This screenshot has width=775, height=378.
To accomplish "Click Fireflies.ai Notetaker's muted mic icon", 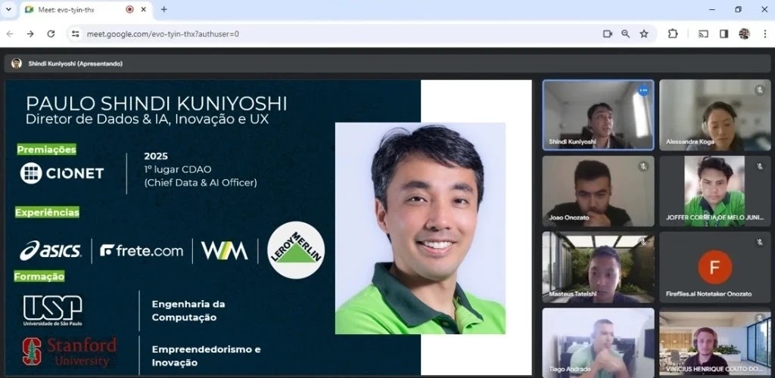I will [x=760, y=242].
